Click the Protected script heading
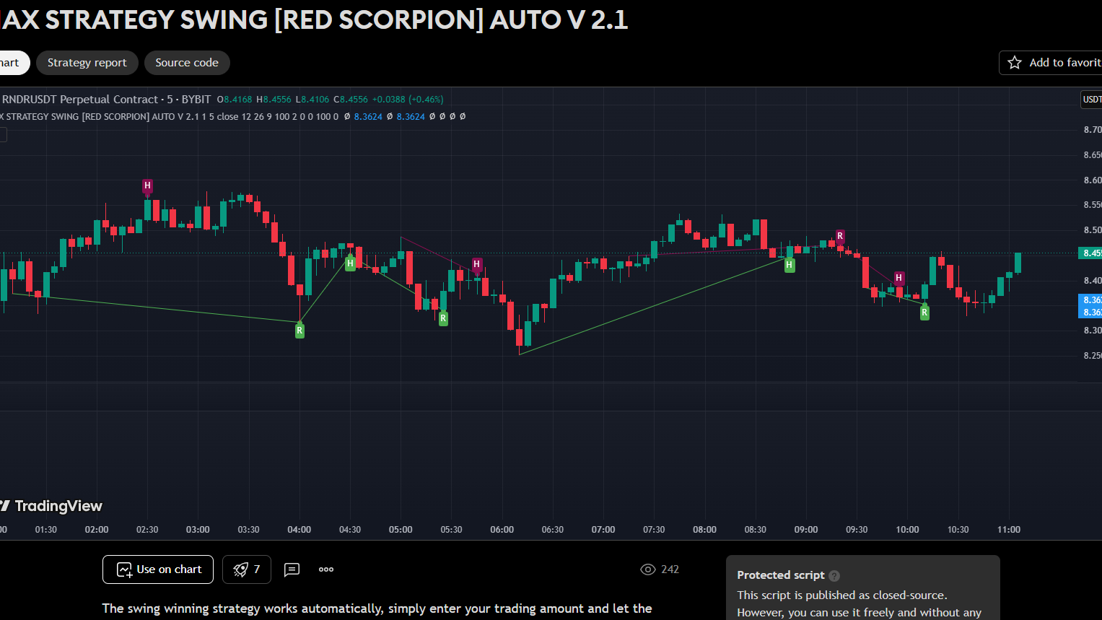The image size is (1102, 620). (x=781, y=575)
